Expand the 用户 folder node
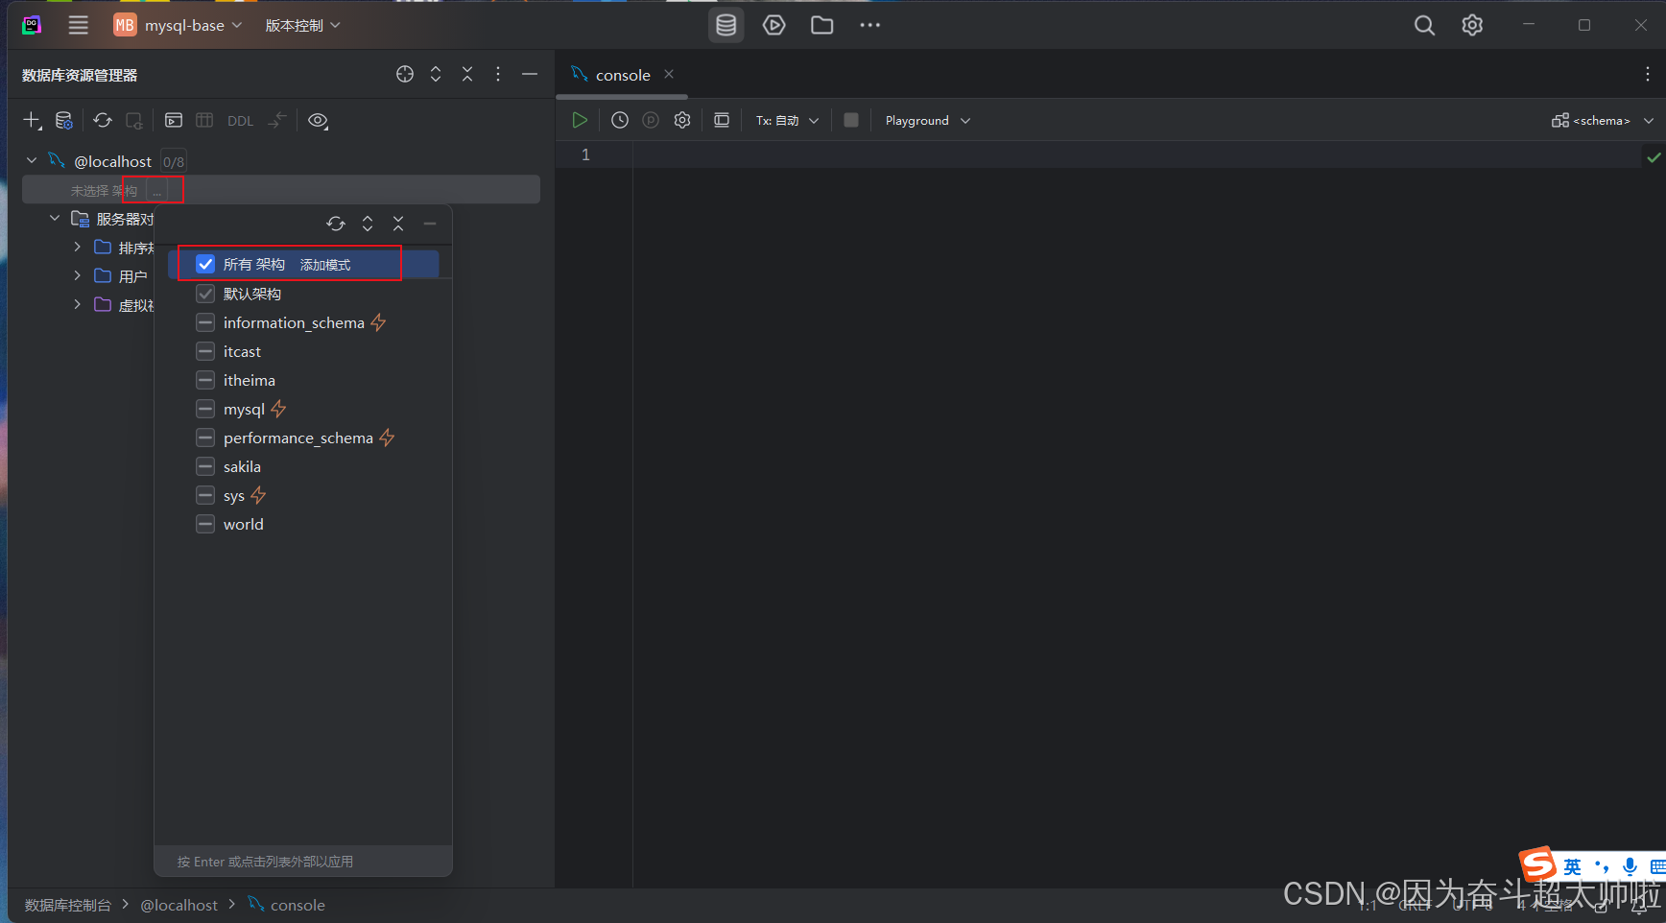1666x923 pixels. (77, 276)
